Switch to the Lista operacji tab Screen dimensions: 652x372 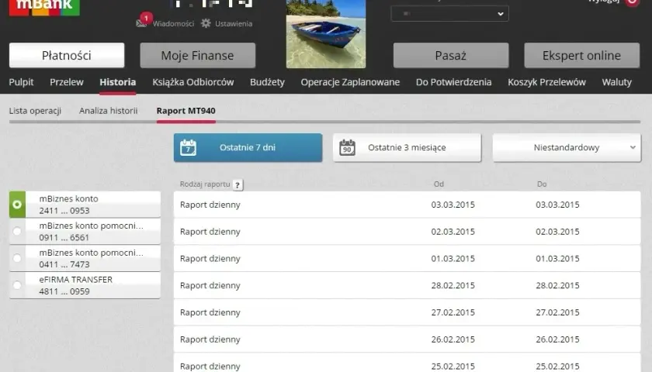click(35, 111)
